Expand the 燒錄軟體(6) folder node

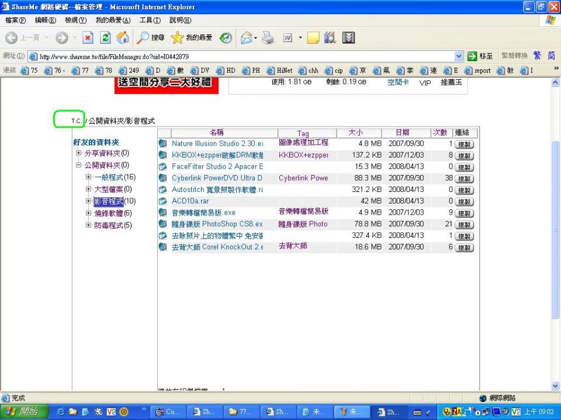[88, 213]
